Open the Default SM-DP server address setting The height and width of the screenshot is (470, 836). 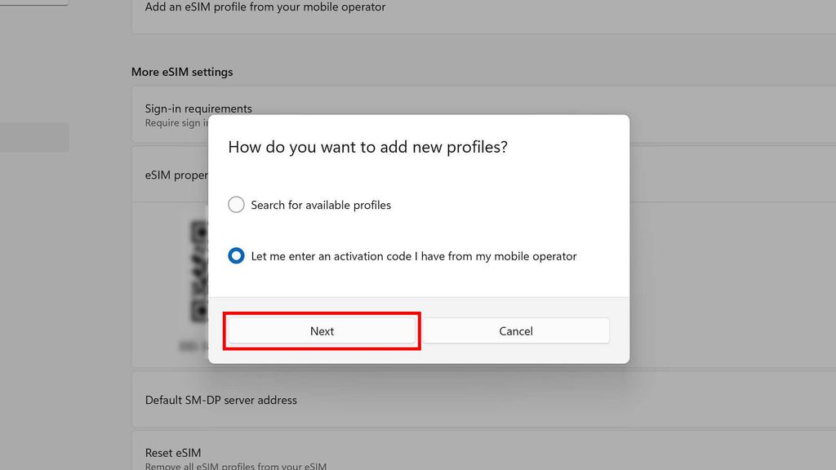(x=222, y=400)
